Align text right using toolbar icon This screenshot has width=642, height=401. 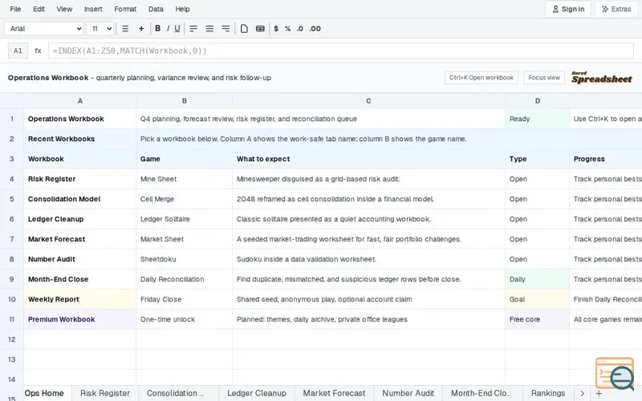click(226, 29)
